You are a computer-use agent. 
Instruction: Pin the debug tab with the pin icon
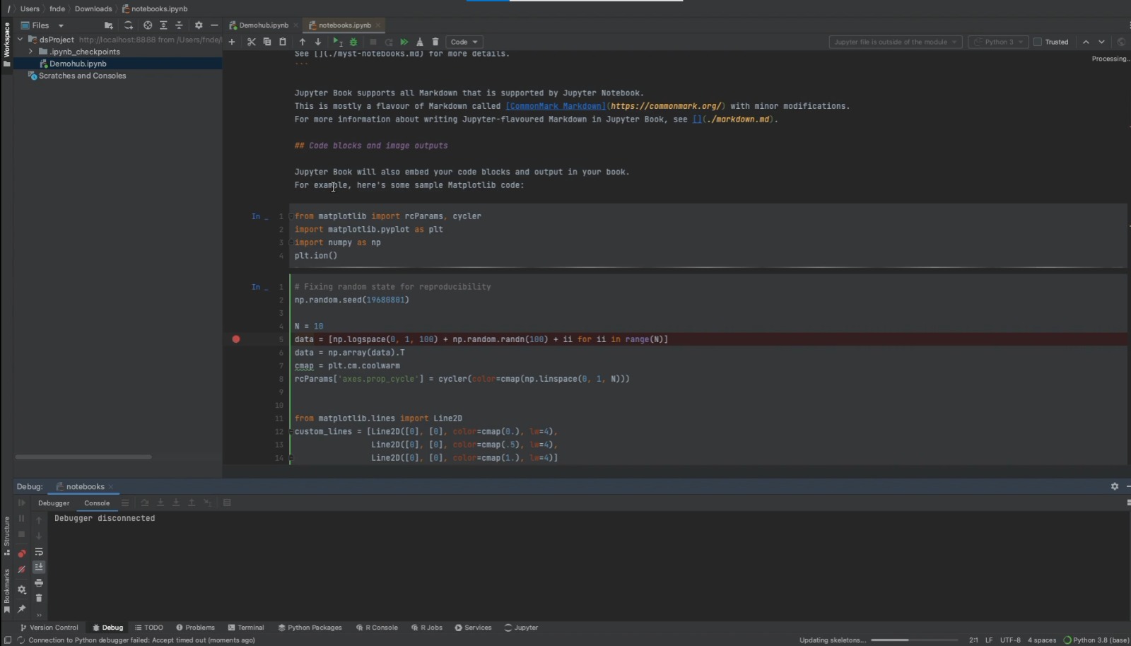click(21, 609)
